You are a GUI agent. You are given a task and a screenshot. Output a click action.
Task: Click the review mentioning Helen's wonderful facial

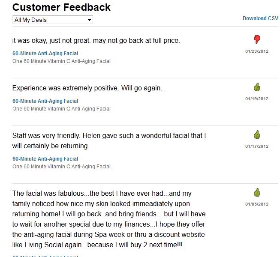[109, 140]
